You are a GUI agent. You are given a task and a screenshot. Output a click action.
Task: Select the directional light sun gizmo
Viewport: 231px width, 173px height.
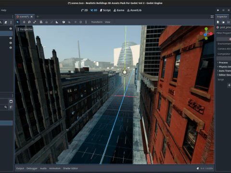point(125,72)
